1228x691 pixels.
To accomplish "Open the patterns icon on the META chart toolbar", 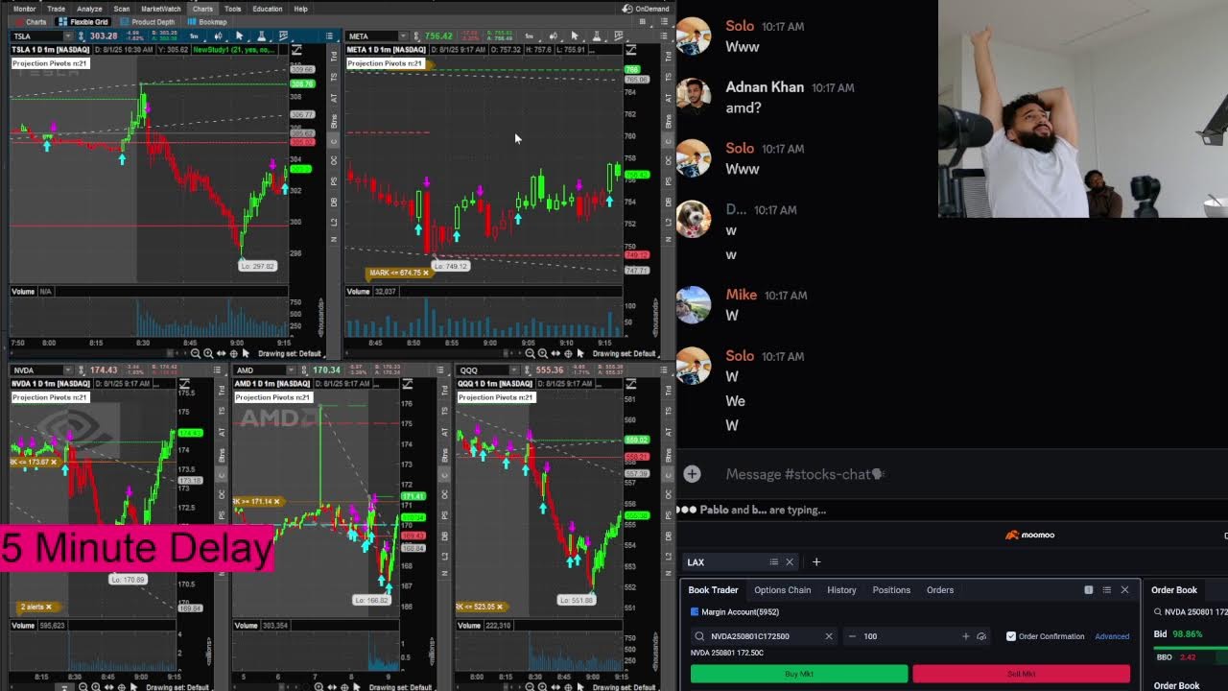I will point(619,36).
